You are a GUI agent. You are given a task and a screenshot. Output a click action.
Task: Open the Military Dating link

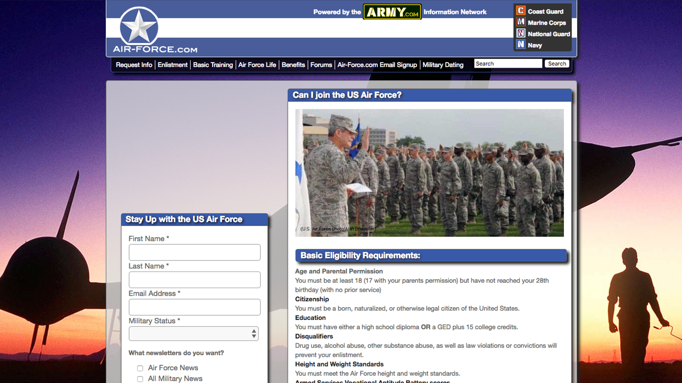pos(443,65)
